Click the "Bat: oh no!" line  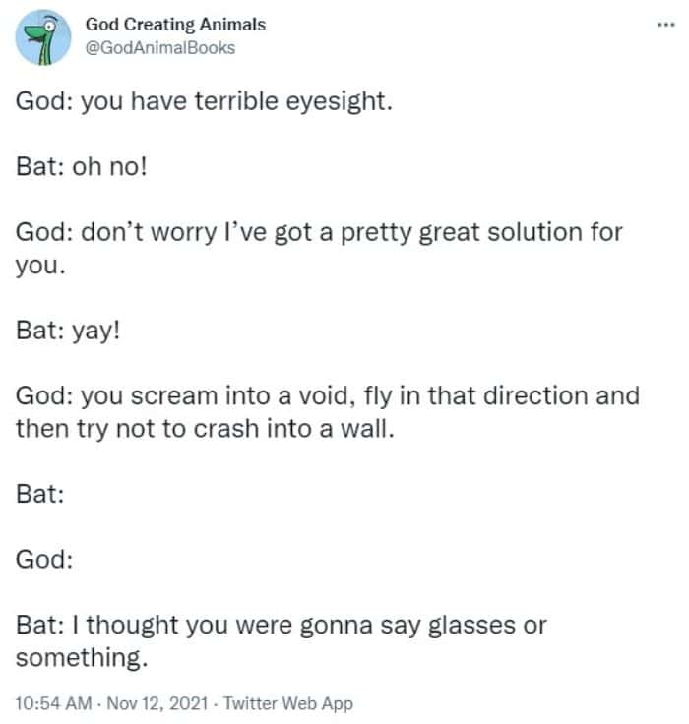82,167
